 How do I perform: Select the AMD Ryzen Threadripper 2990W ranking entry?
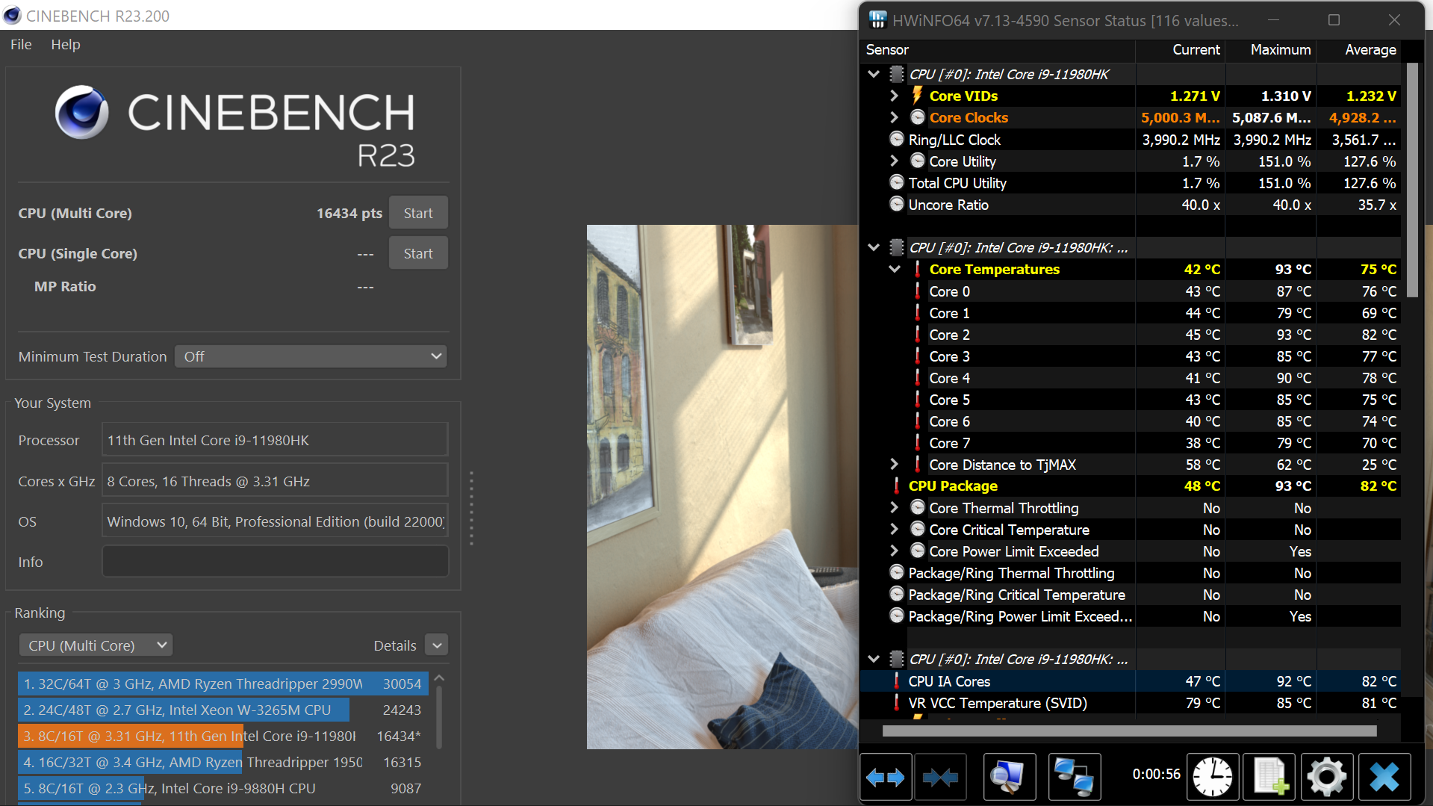[223, 683]
